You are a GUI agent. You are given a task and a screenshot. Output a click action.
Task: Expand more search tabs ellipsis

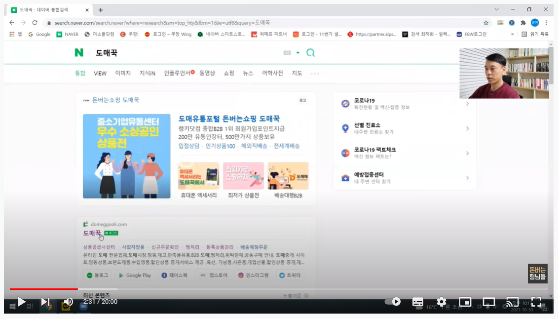315,74
